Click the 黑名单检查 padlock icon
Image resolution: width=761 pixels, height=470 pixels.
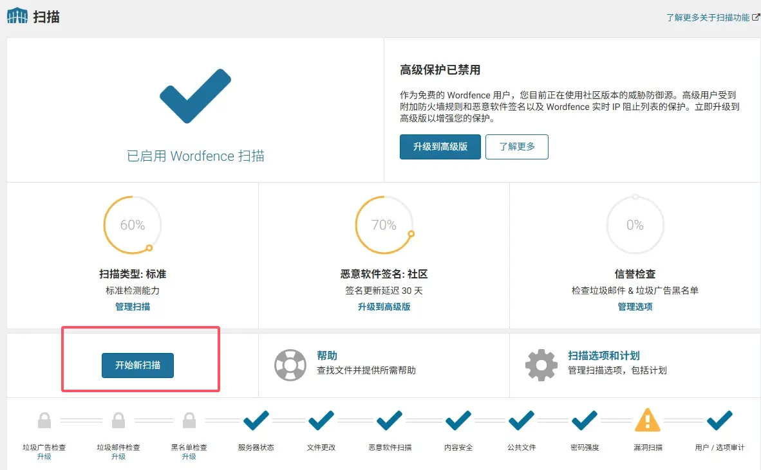click(x=189, y=420)
